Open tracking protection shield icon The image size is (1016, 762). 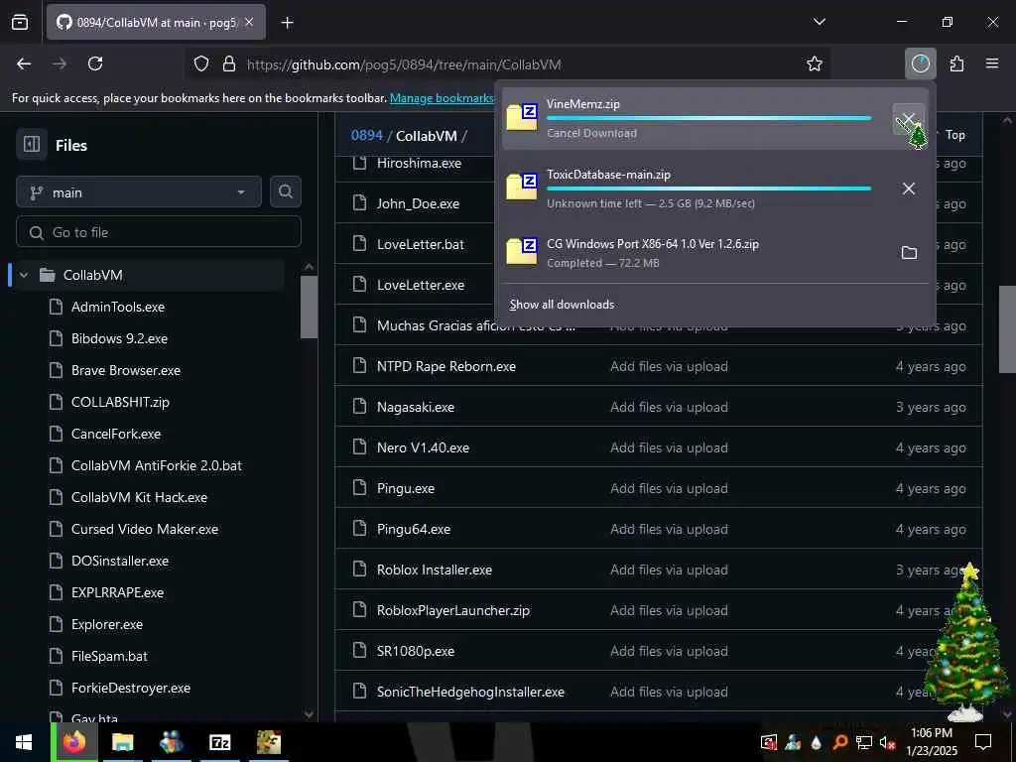click(201, 63)
